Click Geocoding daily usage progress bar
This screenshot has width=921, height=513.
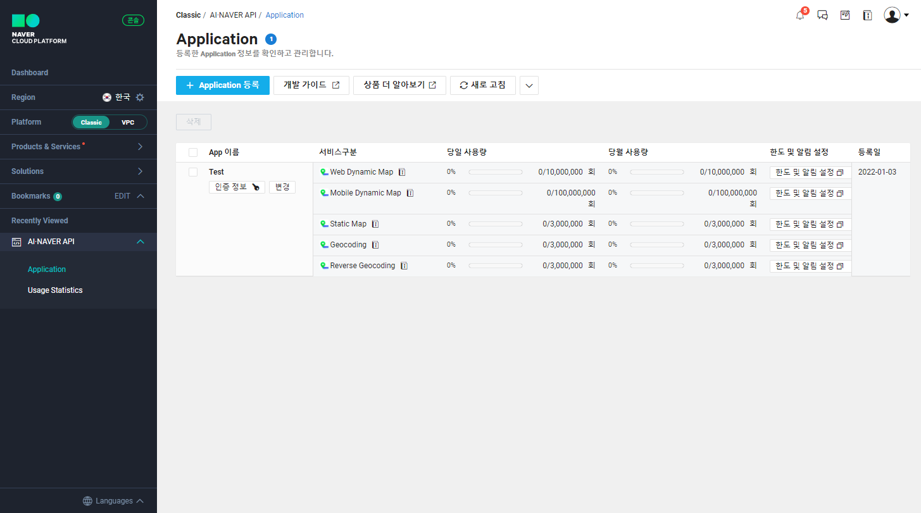coord(496,245)
